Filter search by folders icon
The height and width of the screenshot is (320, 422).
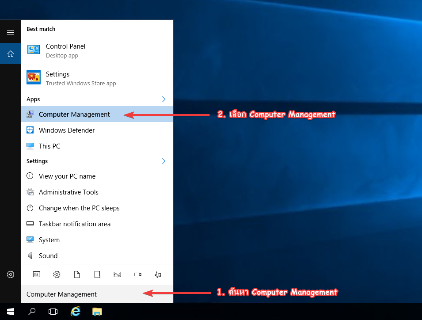coord(97,274)
